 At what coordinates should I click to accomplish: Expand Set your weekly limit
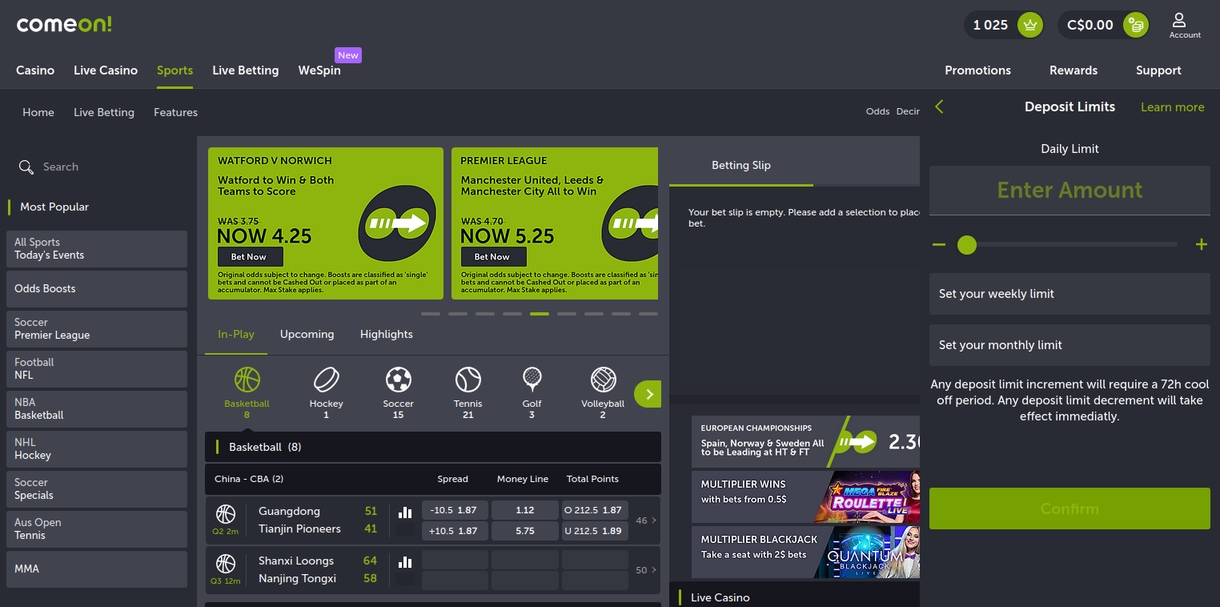point(1070,294)
